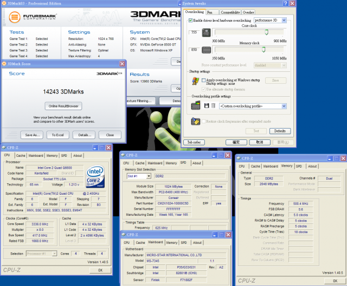The width and height of the screenshot is (347, 286).
Task: Click the 3DMark Score window title icon
Action: pyautogui.click(x=4, y=64)
